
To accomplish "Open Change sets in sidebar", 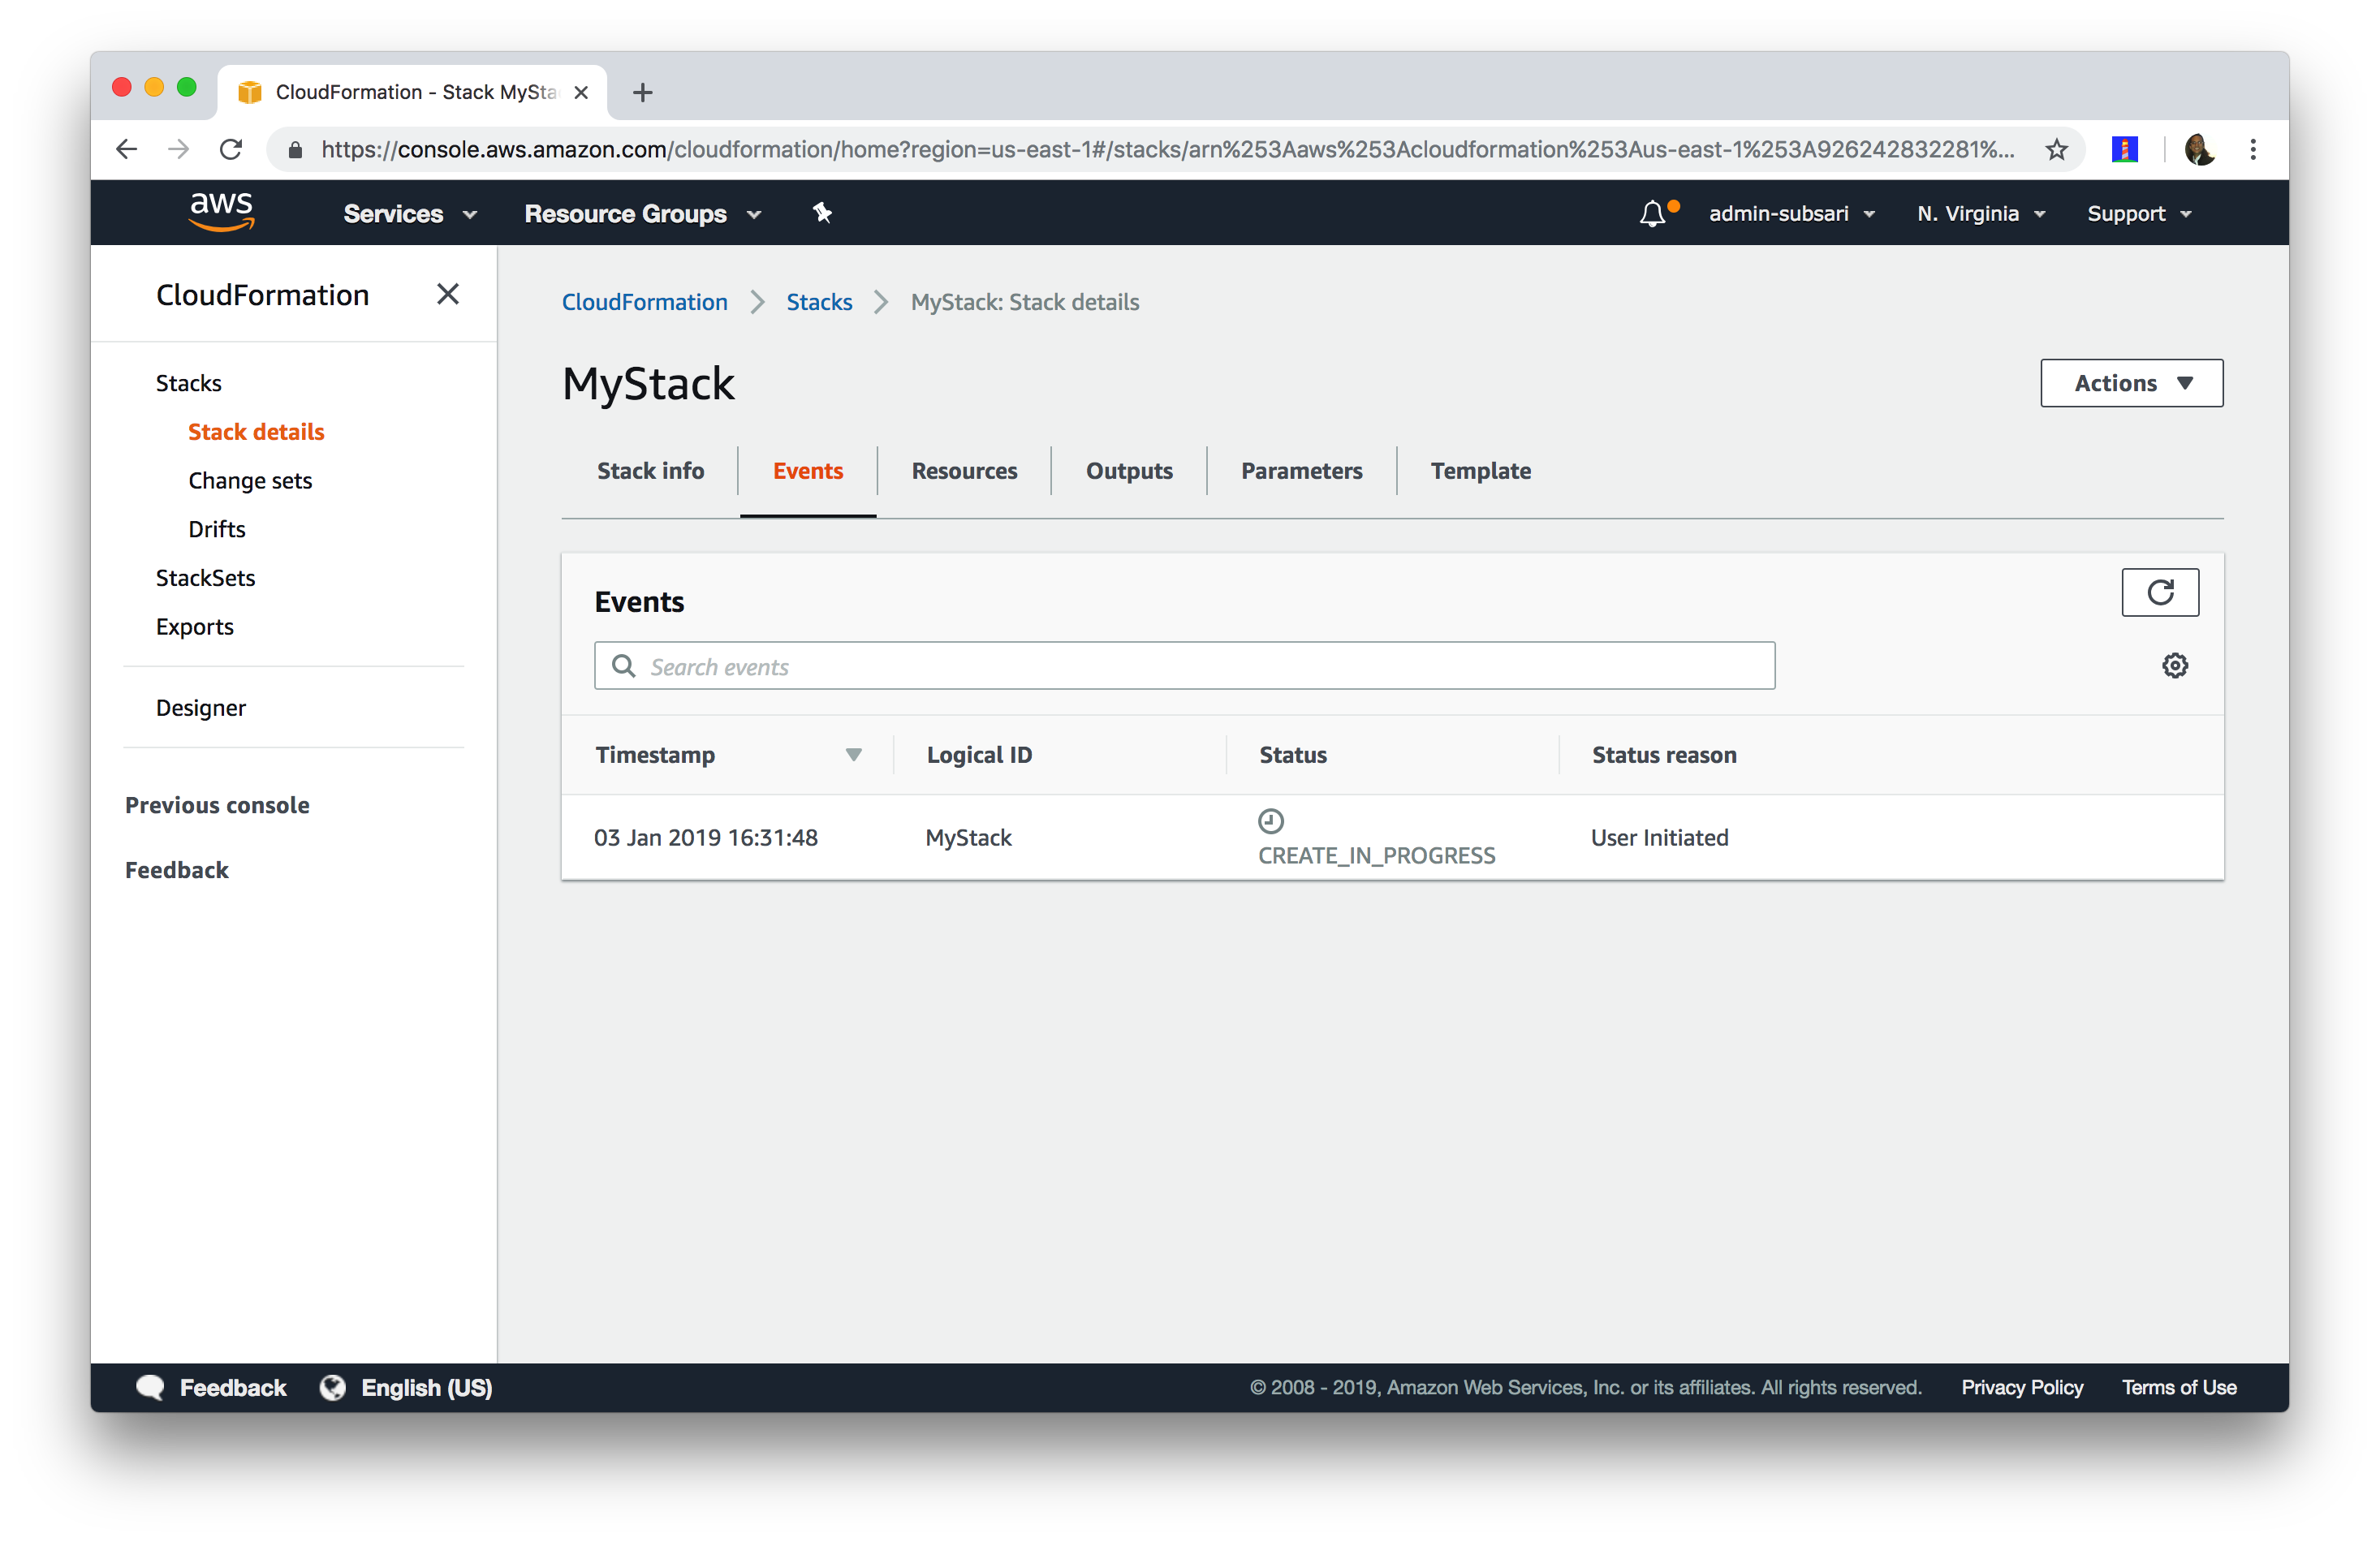I will click(250, 480).
